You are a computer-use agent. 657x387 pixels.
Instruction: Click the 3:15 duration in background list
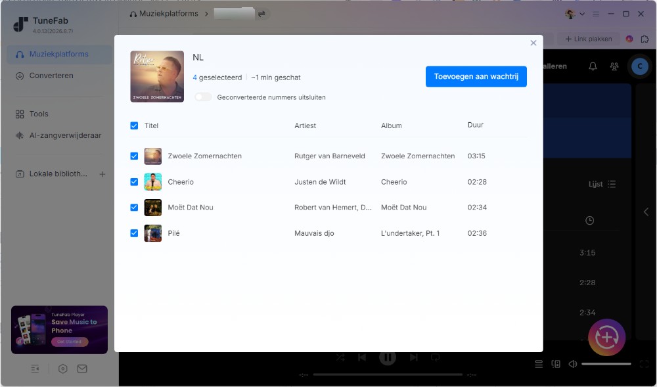tap(587, 252)
